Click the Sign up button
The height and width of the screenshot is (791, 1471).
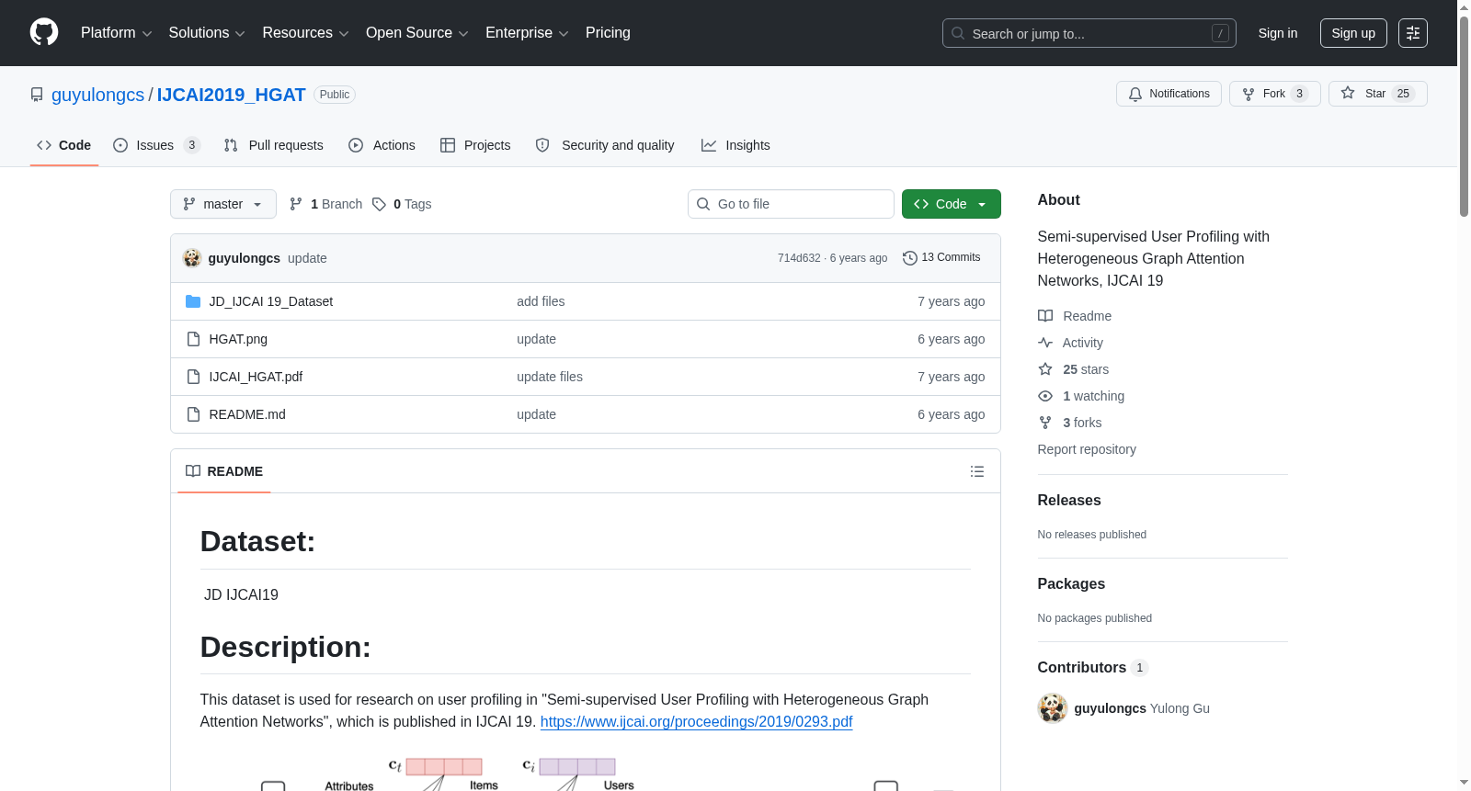(x=1353, y=33)
